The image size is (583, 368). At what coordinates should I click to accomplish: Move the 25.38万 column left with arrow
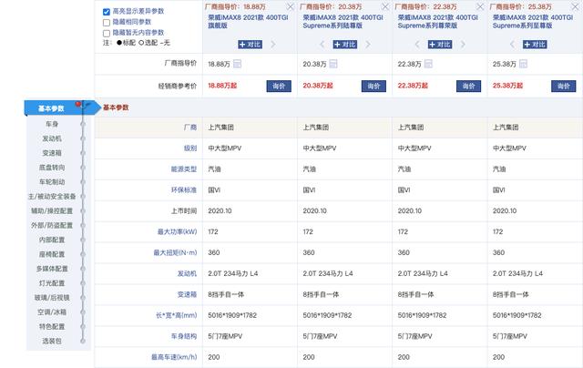[512, 45]
